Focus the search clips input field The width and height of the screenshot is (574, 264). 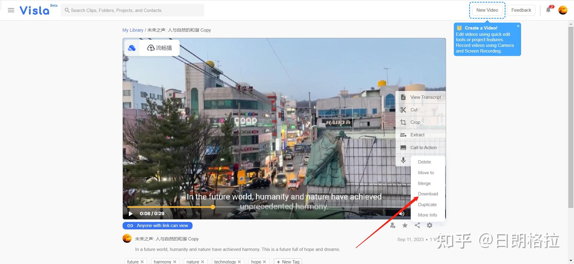click(132, 10)
